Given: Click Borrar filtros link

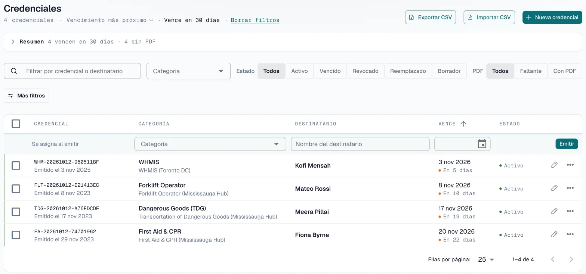Looking at the screenshot, I should pyautogui.click(x=255, y=20).
